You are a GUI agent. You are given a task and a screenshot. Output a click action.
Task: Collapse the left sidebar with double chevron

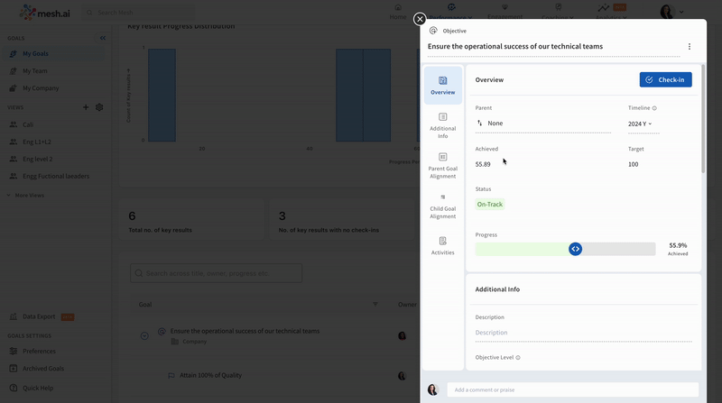[103, 38]
